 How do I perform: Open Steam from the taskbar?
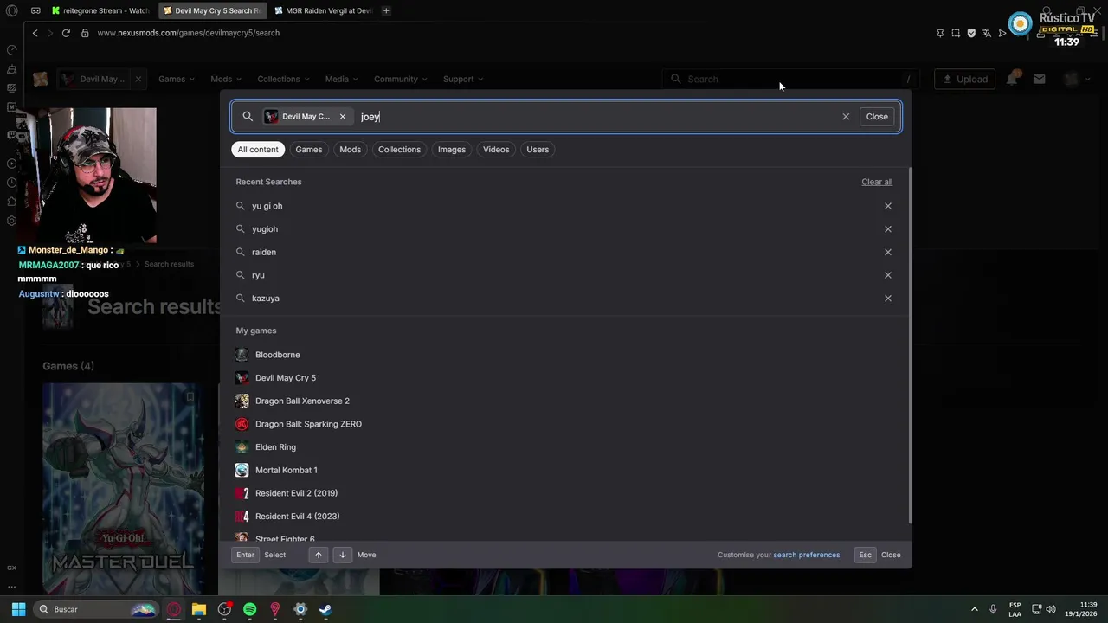click(x=325, y=609)
